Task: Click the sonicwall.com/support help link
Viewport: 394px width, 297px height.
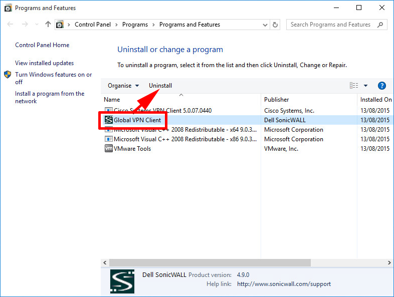Action: 284,284
